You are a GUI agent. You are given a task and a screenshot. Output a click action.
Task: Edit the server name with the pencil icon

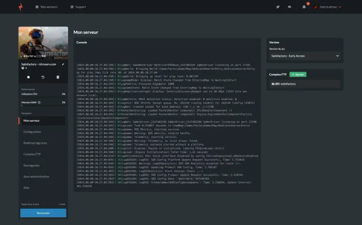tap(63, 64)
